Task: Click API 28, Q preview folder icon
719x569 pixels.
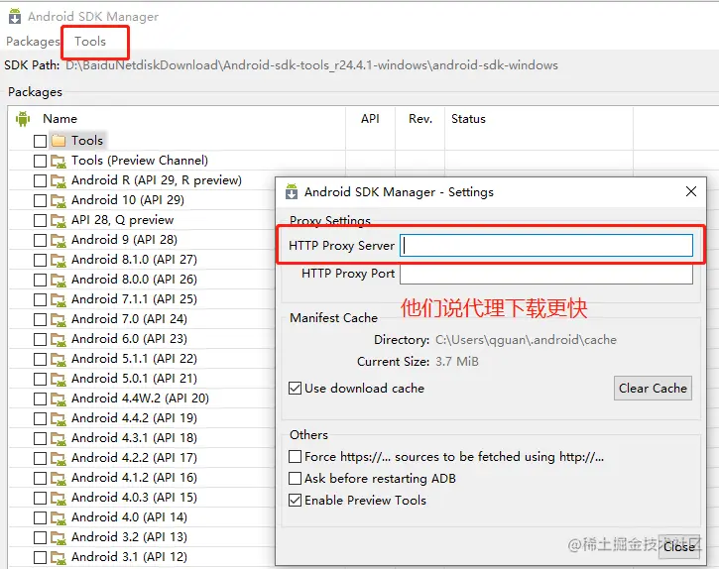Action: [x=59, y=220]
